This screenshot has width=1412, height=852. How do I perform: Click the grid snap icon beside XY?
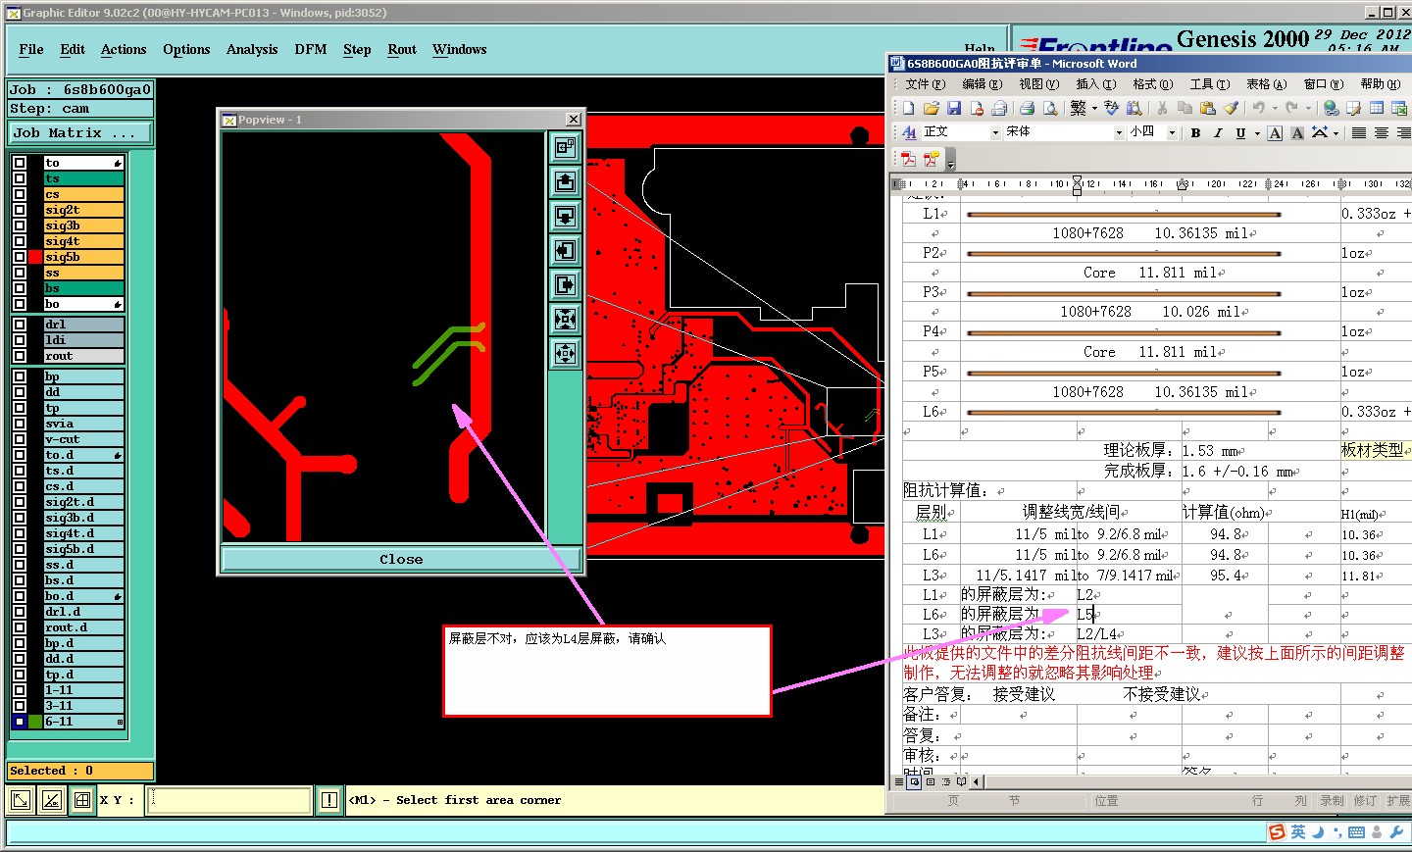[82, 800]
